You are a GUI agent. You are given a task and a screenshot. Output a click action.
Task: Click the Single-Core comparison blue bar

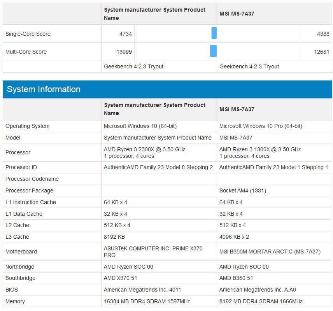[214, 33]
